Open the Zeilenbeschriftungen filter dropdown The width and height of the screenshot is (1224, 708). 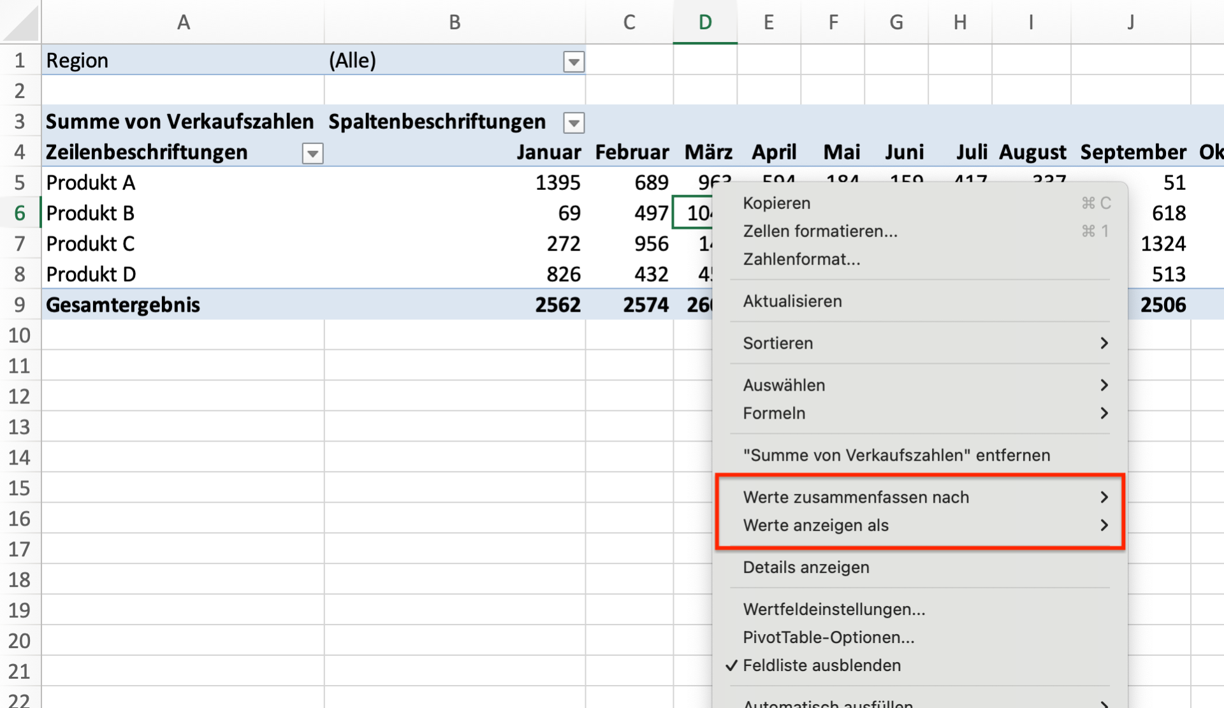tap(312, 153)
